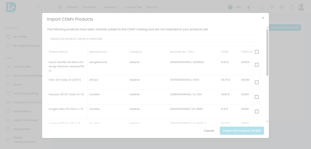Tick the Surgipro Bleu 2/0 row checkbox
Image resolution: width=311 pixels, height=149 pixels.
[257, 112]
